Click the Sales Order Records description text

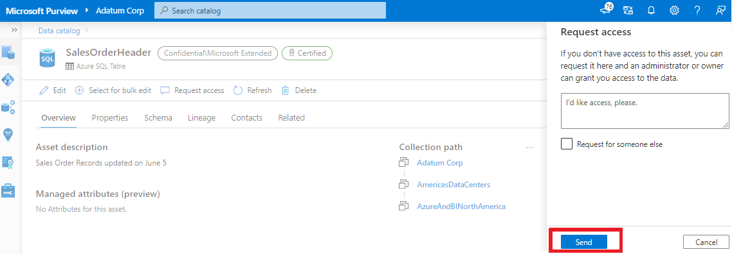[x=101, y=163]
